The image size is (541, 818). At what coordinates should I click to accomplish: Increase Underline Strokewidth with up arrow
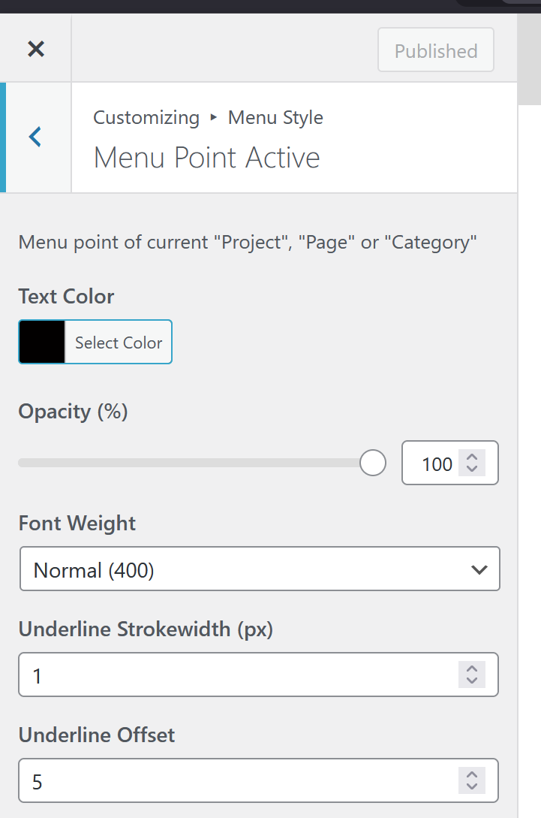point(472,669)
